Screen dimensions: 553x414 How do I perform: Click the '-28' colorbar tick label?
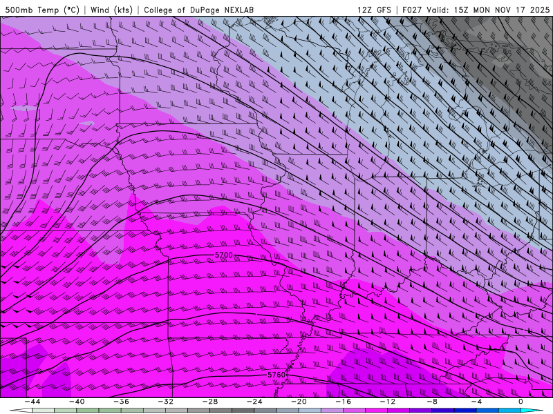(210, 402)
